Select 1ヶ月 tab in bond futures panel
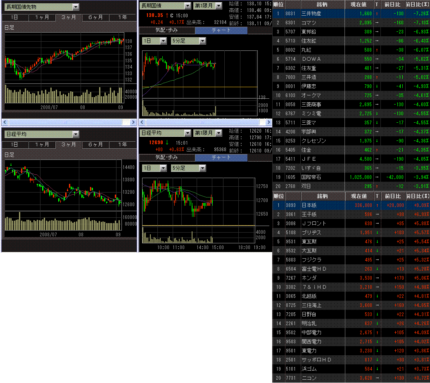Image resolution: width=430 pixels, height=383 pixels. click(x=42, y=17)
